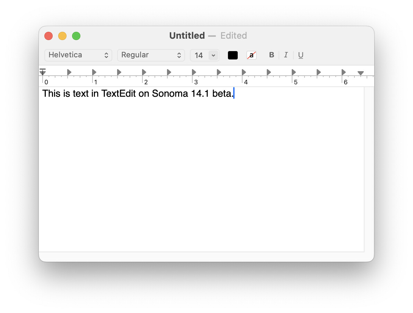Toggle underline formatting
Screen dimensions: 413x313
click(300, 55)
